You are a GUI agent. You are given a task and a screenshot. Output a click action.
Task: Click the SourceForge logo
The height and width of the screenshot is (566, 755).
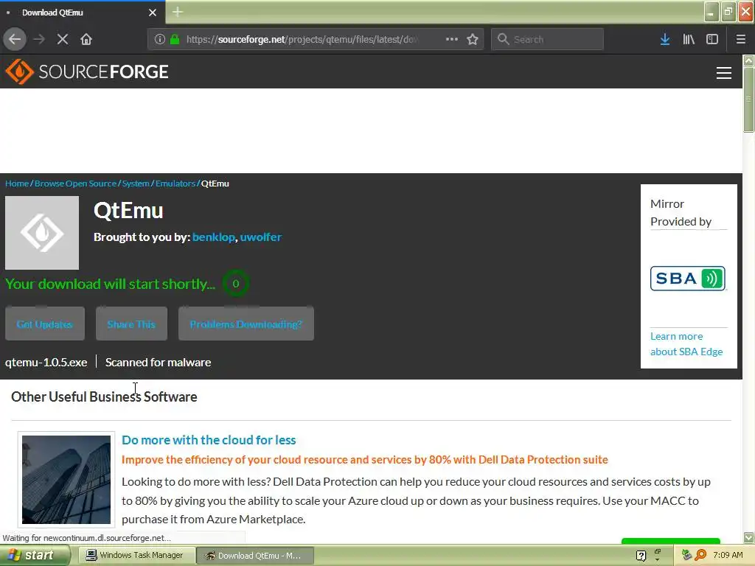[87, 71]
